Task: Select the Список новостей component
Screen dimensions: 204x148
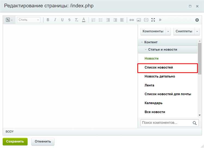Action: [x=168, y=68]
